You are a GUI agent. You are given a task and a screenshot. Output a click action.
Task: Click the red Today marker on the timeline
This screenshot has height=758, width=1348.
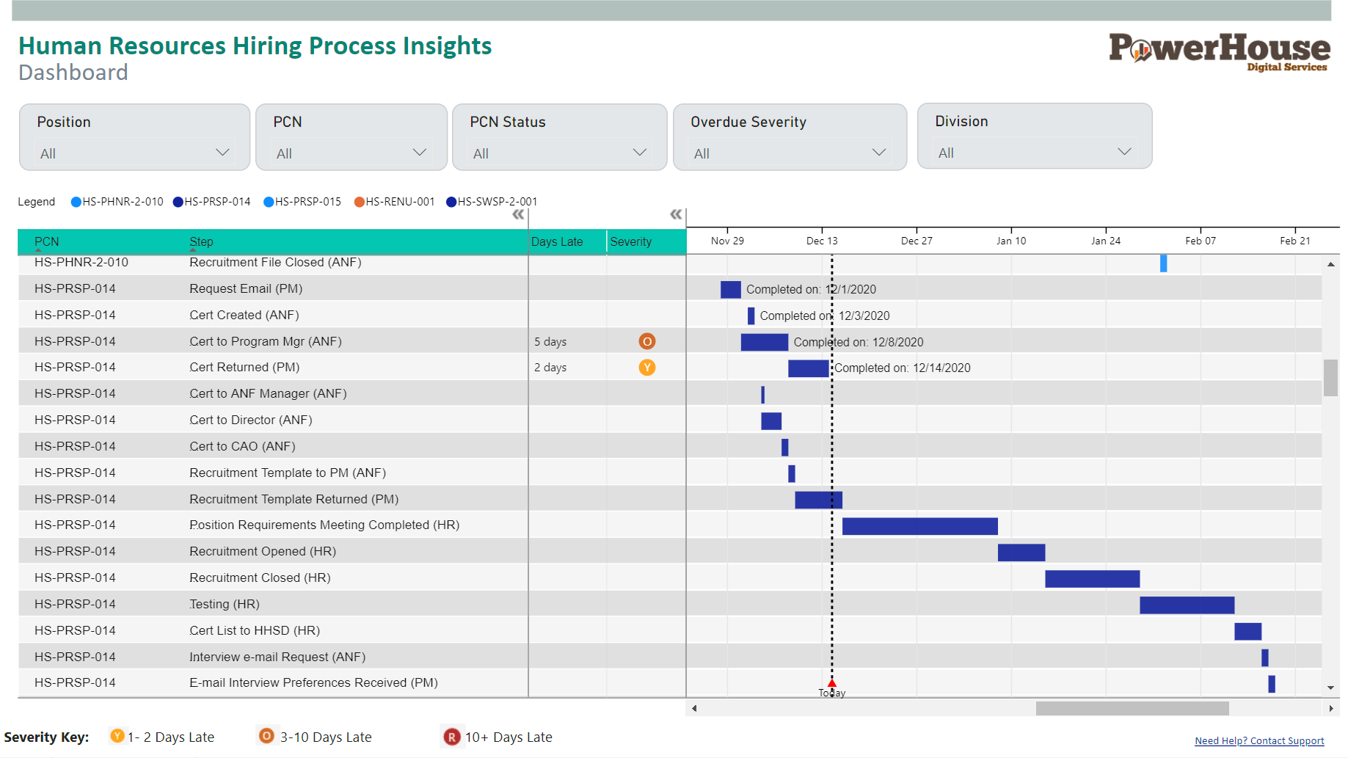click(831, 682)
